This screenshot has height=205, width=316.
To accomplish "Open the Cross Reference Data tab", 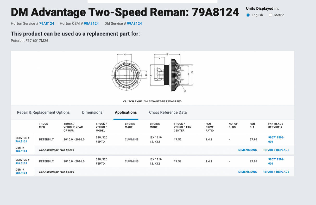I will (168, 113).
